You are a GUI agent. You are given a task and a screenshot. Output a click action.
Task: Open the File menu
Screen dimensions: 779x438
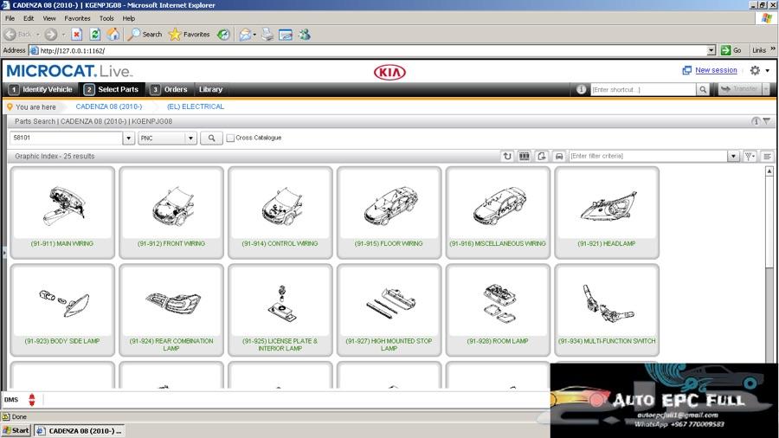pyautogui.click(x=10, y=18)
